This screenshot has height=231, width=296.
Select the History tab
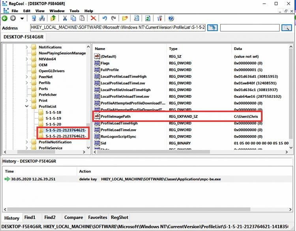(12, 218)
